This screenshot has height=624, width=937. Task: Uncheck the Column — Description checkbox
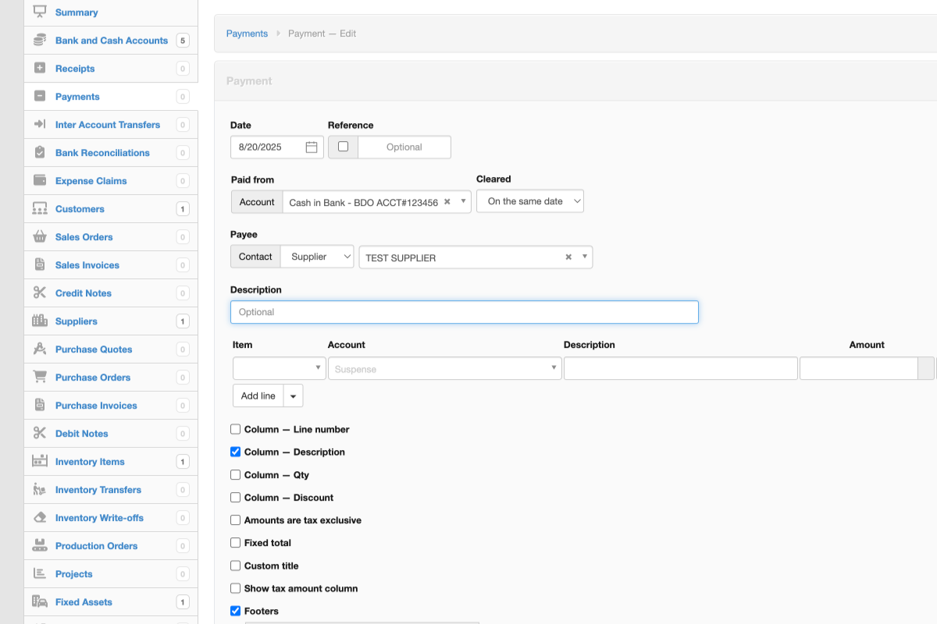[x=236, y=452]
